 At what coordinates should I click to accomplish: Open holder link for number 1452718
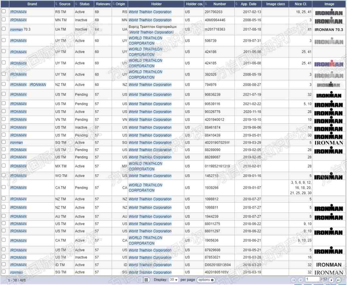[x=150, y=176]
